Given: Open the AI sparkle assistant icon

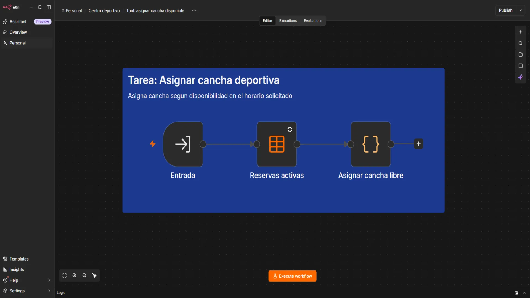Looking at the screenshot, I should click(x=521, y=77).
